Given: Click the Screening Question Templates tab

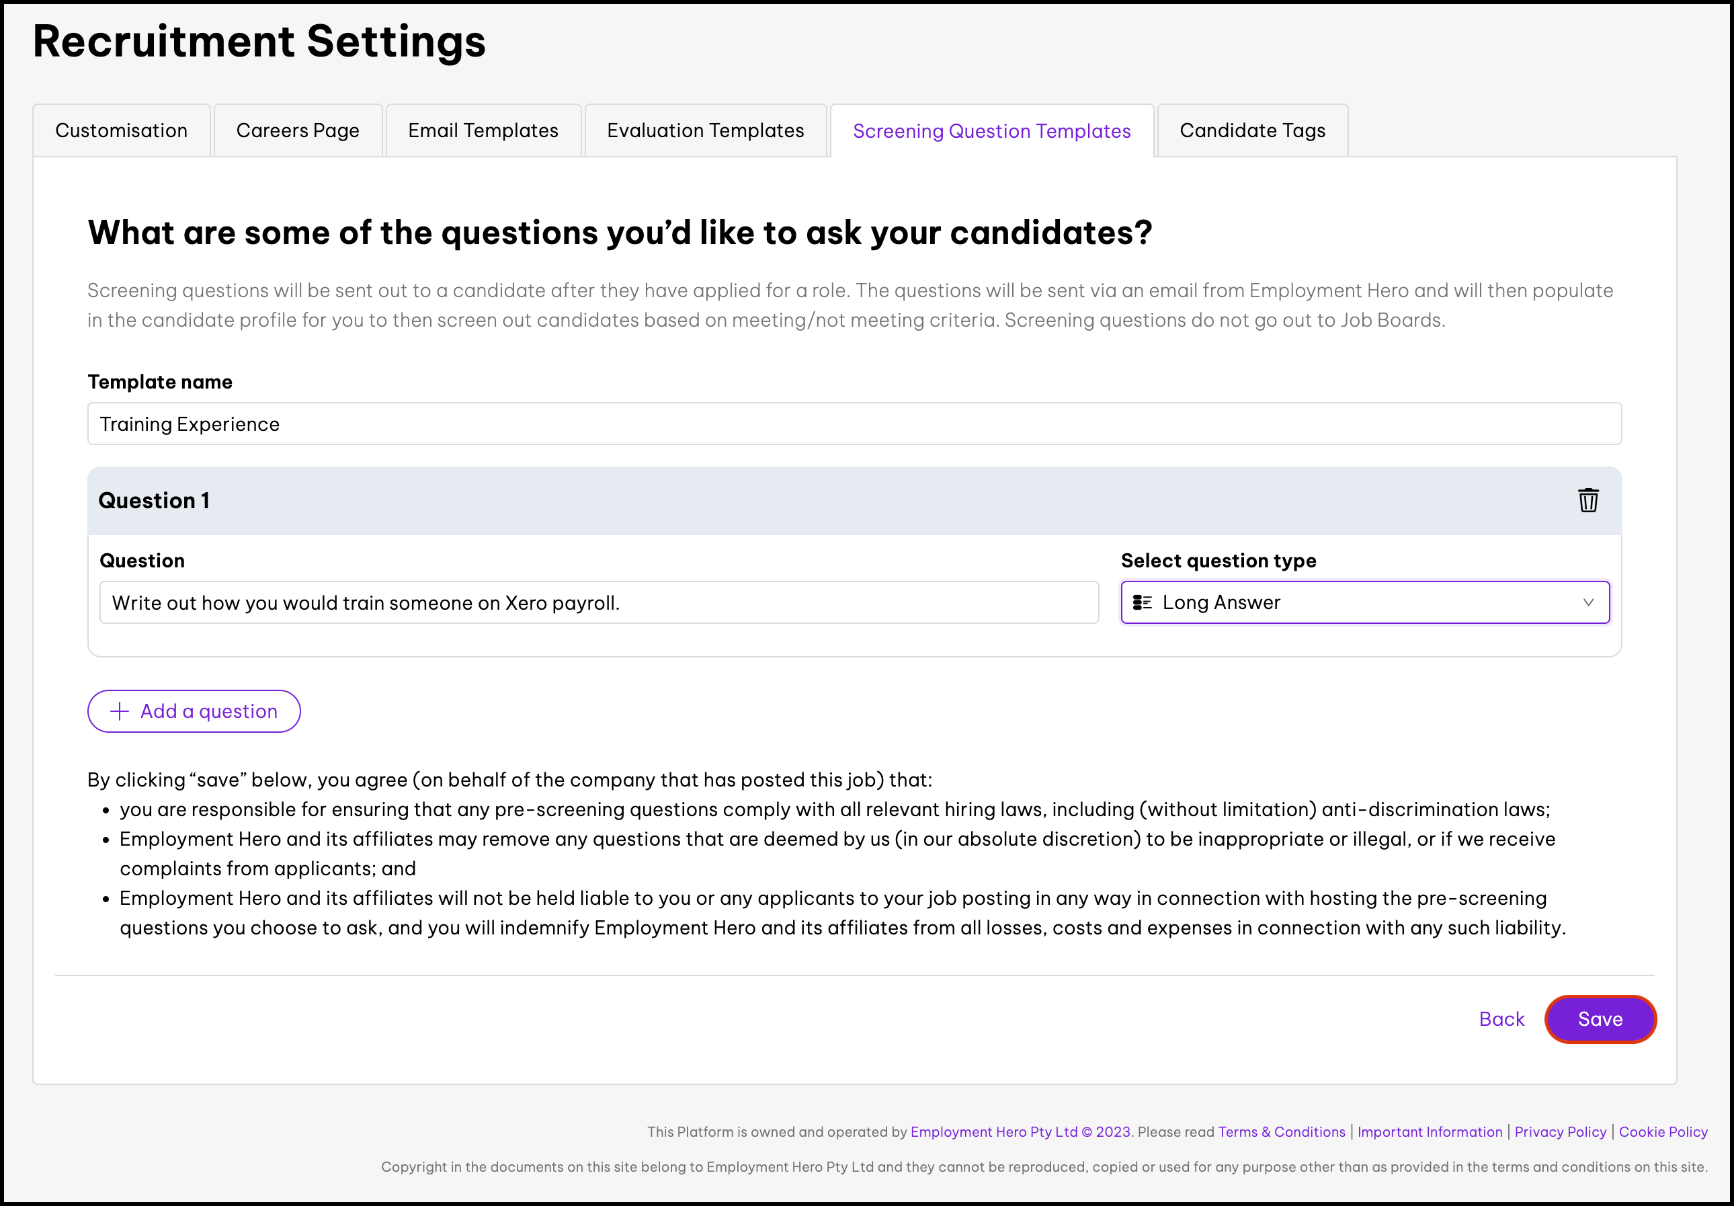Looking at the screenshot, I should (991, 131).
